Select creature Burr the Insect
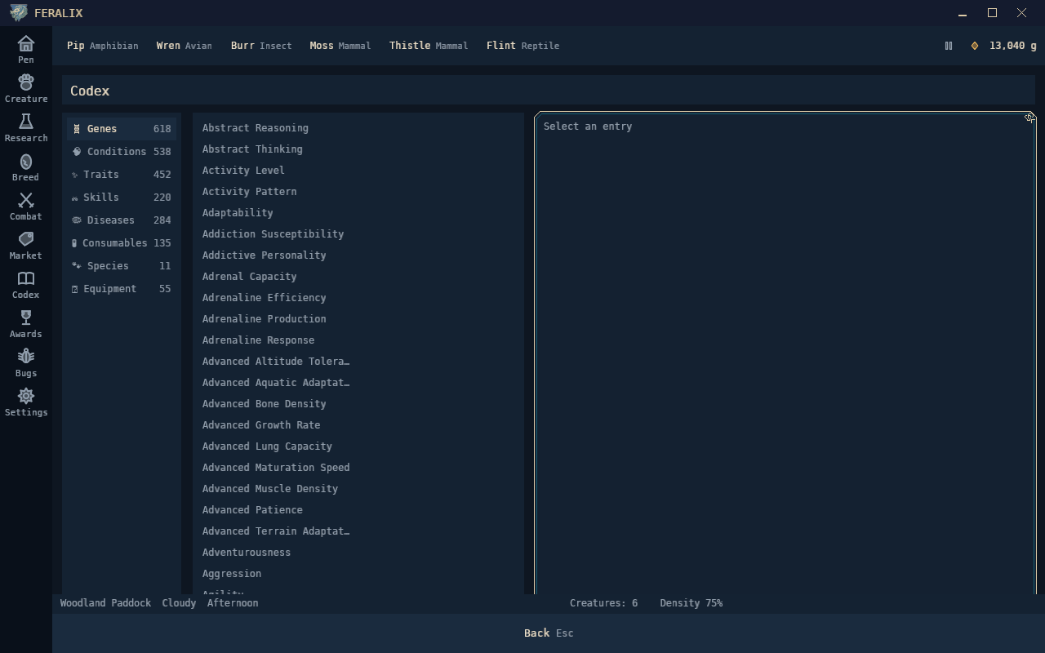The image size is (1045, 653). coord(261,46)
